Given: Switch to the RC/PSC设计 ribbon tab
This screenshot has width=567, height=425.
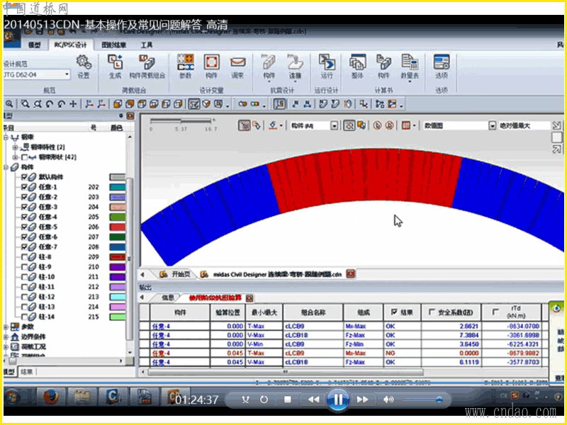Looking at the screenshot, I should [70, 45].
